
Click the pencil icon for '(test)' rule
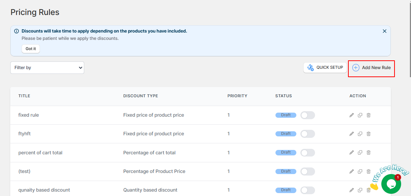click(x=352, y=171)
